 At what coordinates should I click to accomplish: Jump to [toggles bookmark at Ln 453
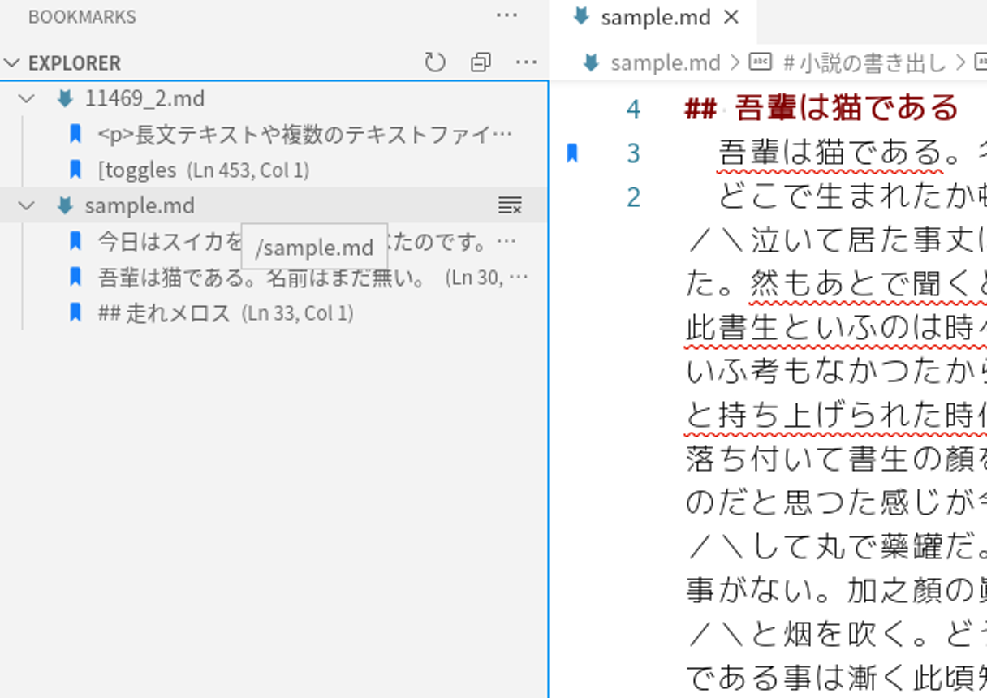click(203, 170)
